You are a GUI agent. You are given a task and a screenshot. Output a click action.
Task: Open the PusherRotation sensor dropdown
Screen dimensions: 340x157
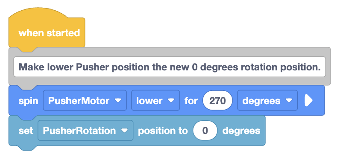(x=85, y=131)
